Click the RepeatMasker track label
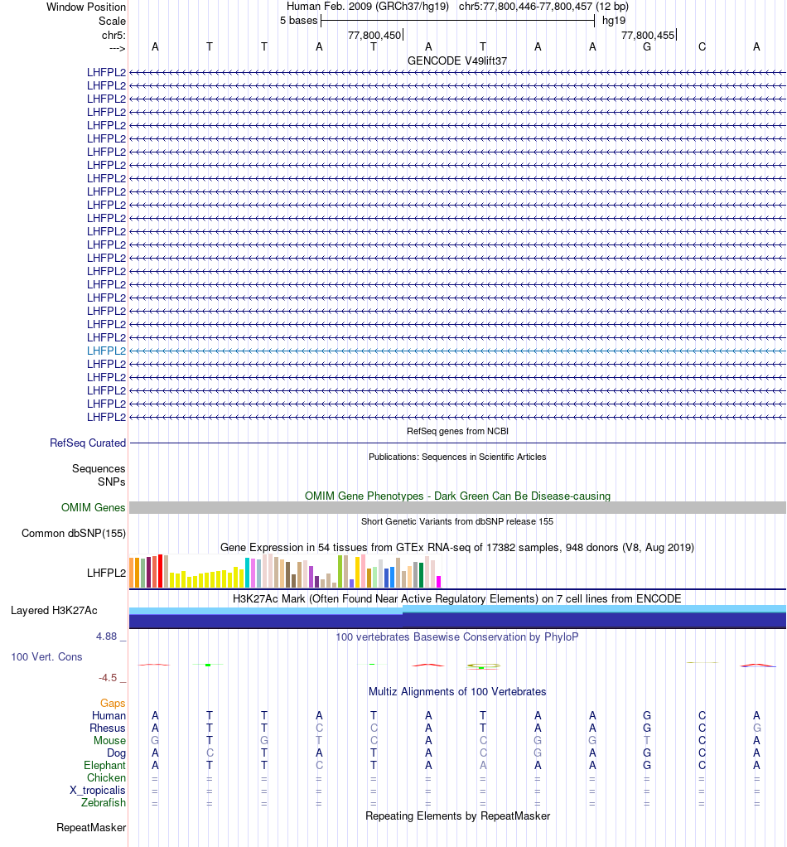The width and height of the screenshot is (787, 847). click(x=91, y=828)
